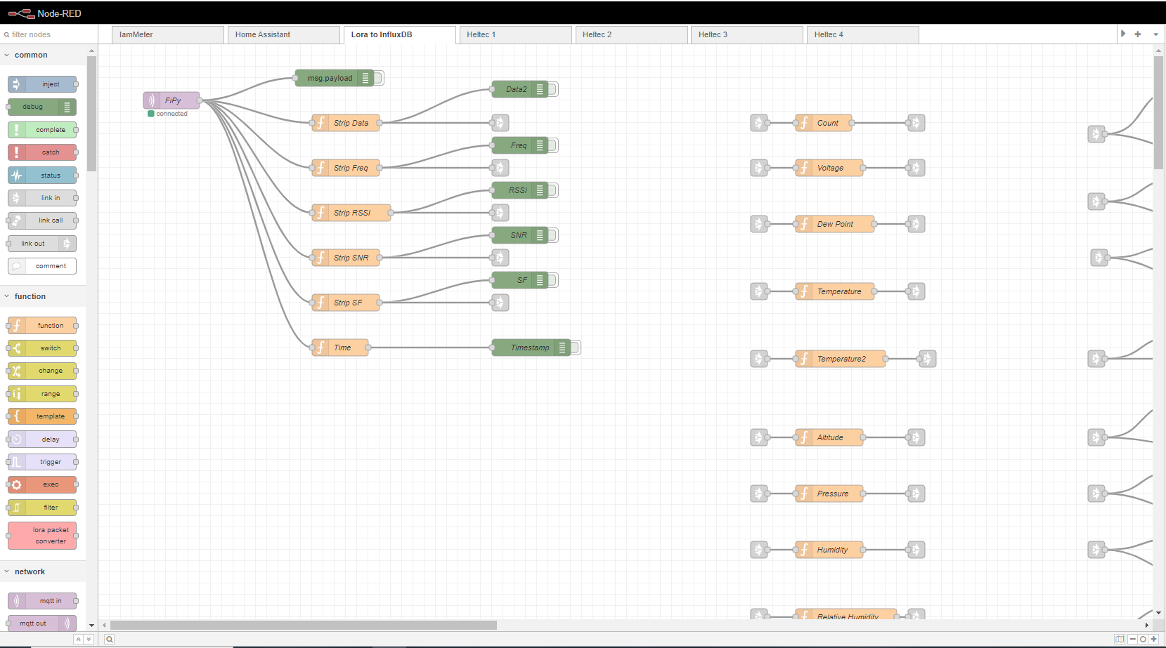Pick the complete node in palette

42,130
